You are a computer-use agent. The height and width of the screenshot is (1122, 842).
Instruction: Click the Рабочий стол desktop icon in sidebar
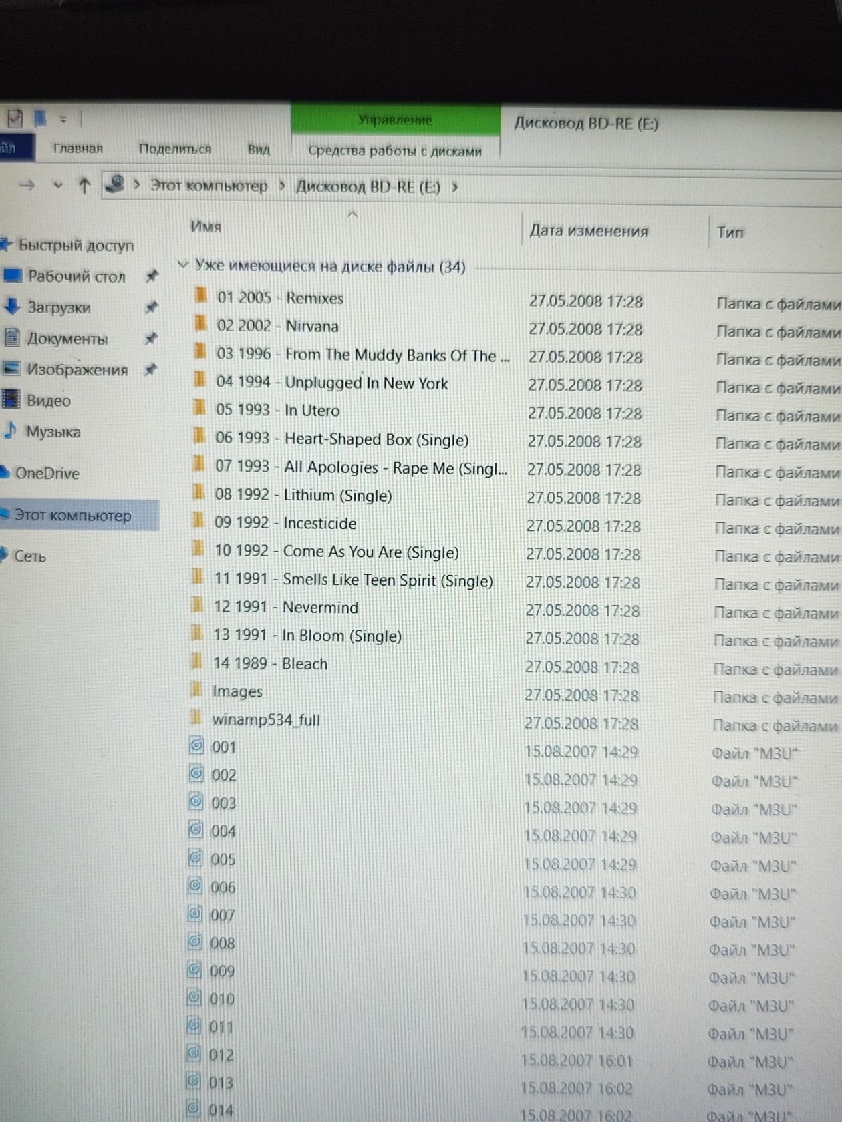click(x=13, y=275)
